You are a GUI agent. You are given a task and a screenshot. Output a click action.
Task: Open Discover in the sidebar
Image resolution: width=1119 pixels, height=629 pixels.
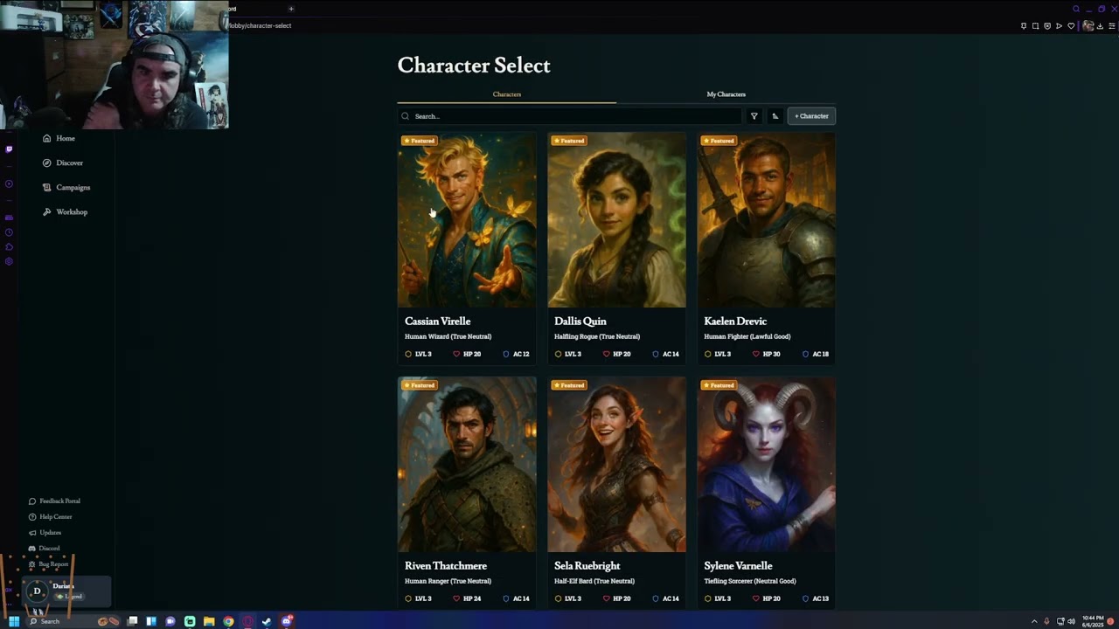coord(62,162)
